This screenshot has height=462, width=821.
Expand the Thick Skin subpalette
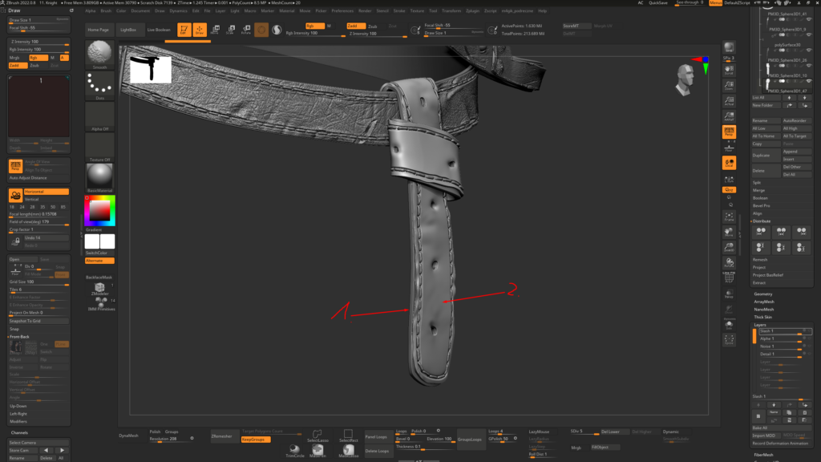[x=763, y=317]
